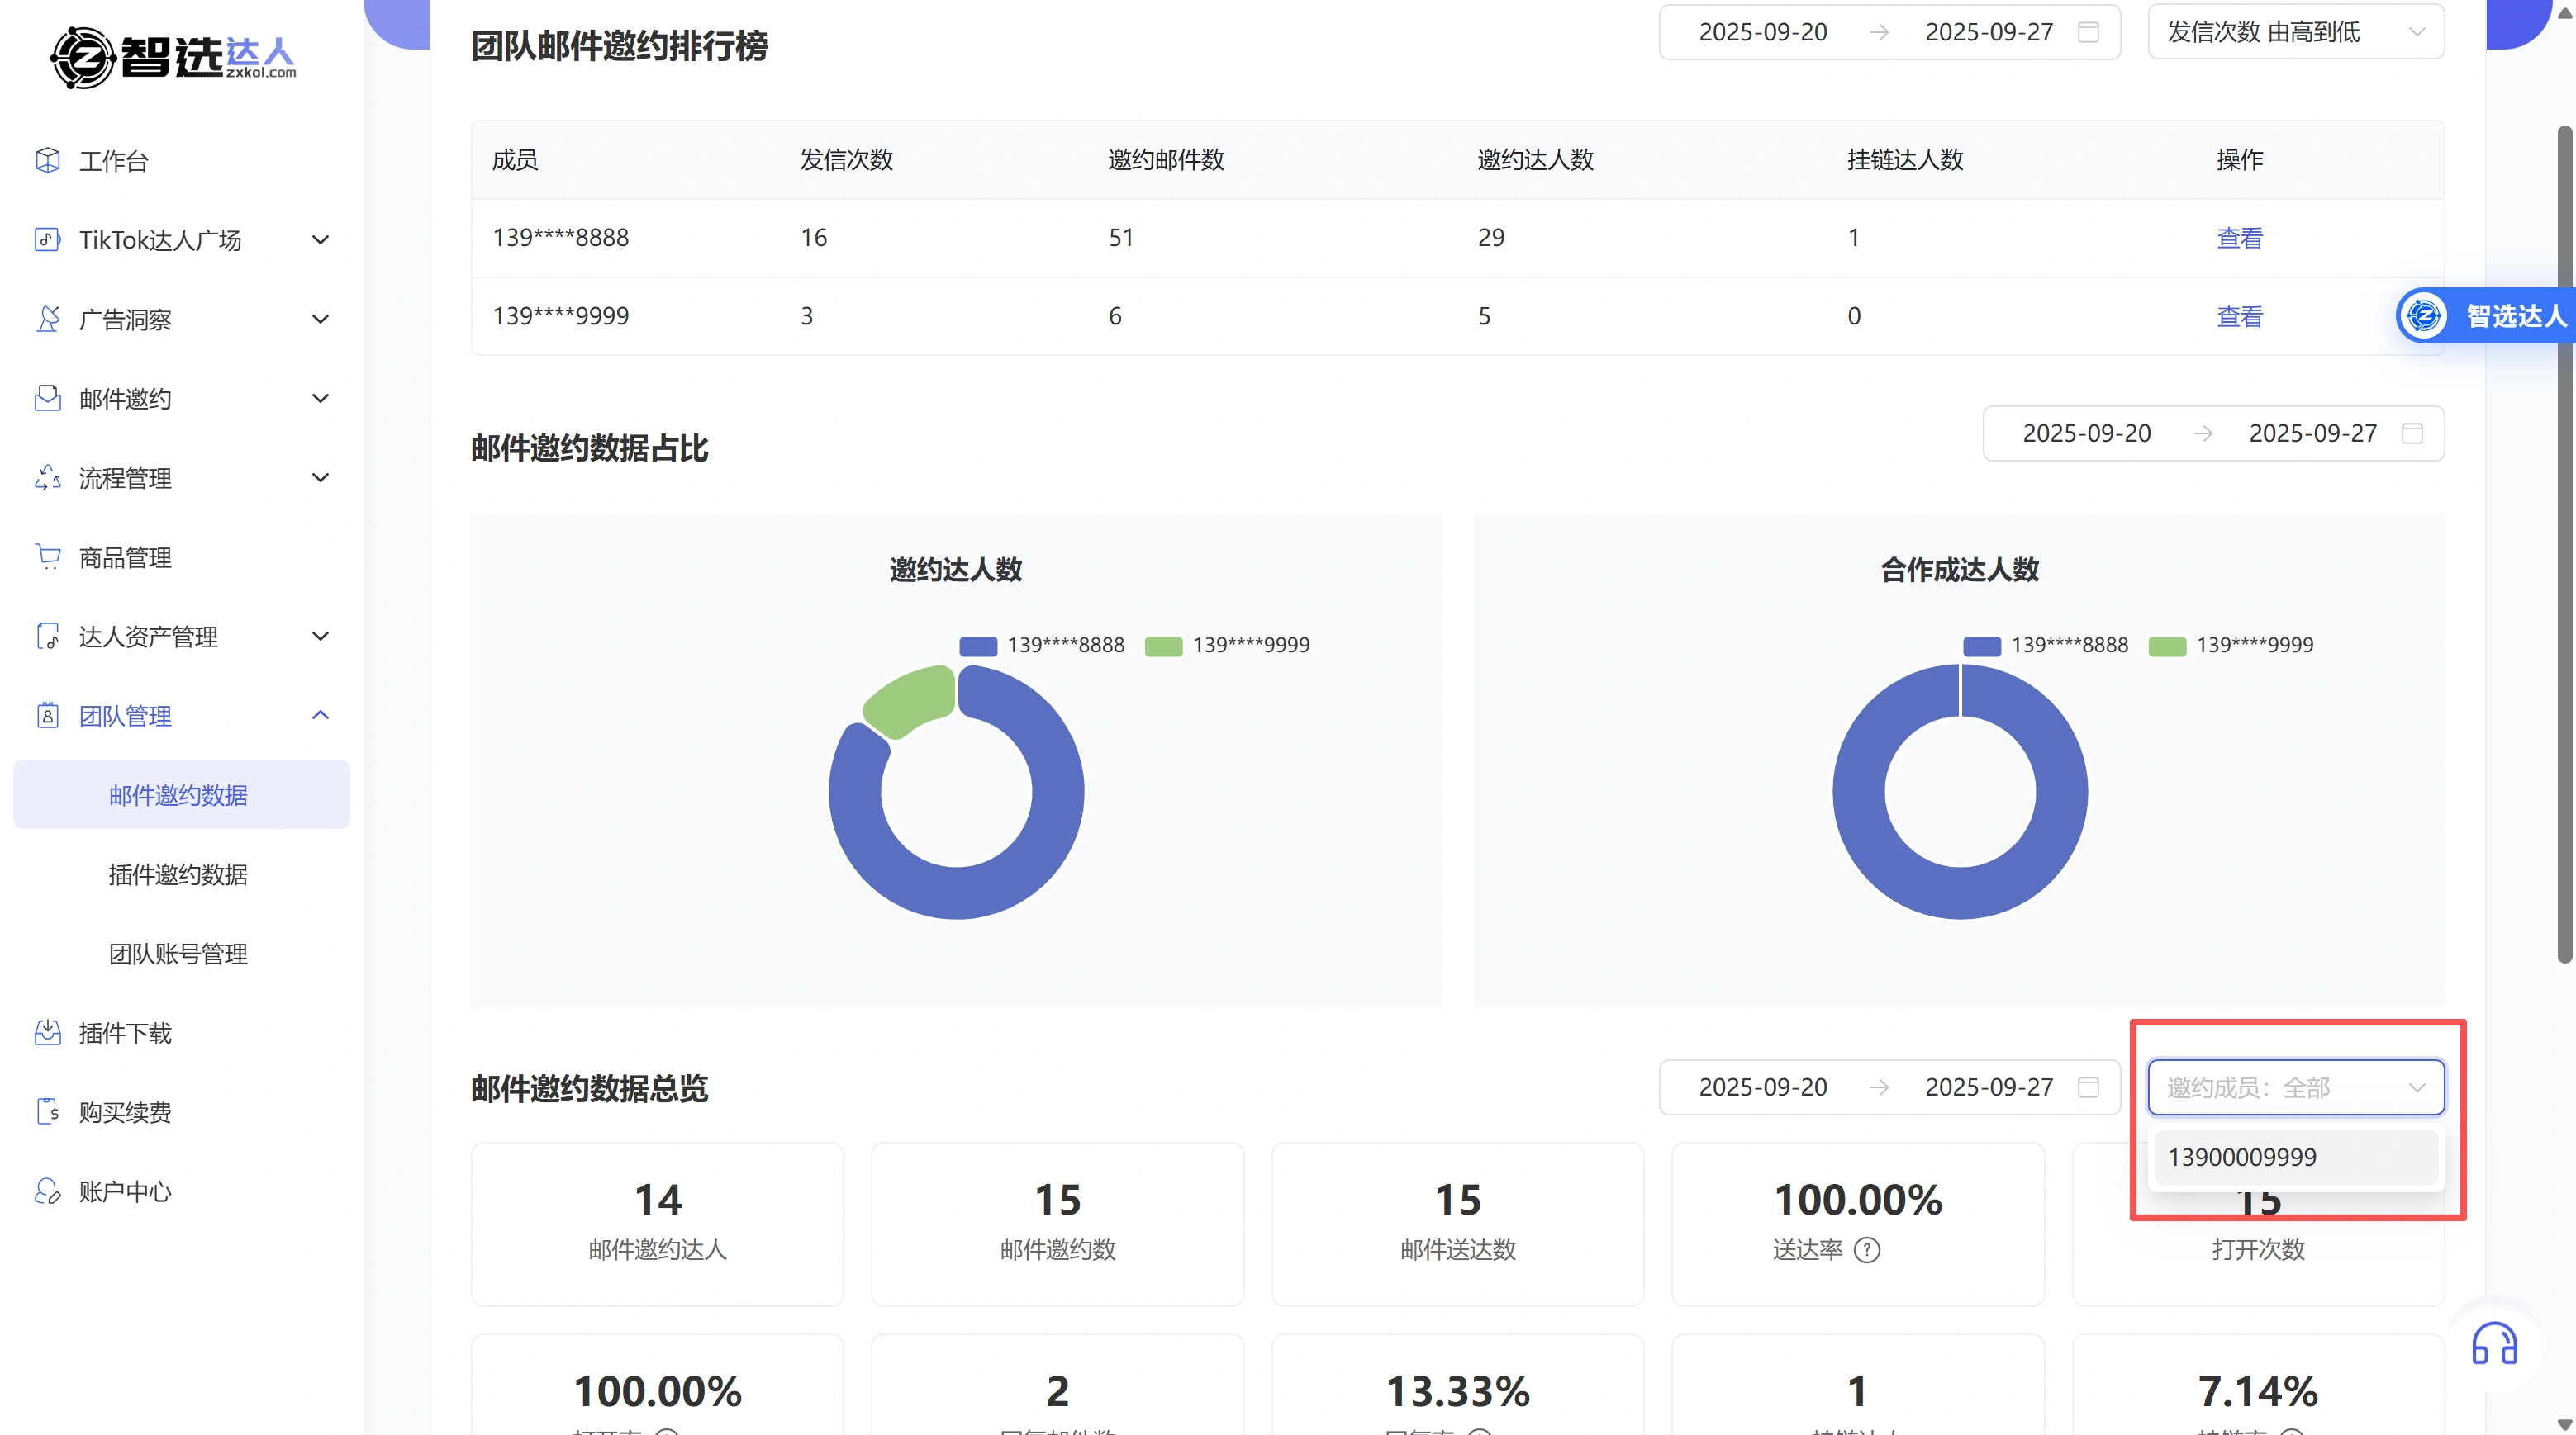This screenshot has width=2576, height=1435.
Task: Open customer support headset icon
Action: 2494,1344
